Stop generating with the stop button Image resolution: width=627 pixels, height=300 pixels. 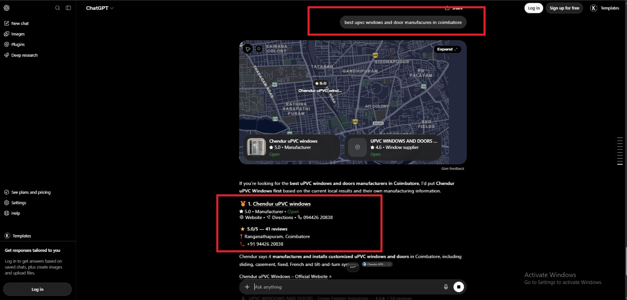click(x=458, y=287)
